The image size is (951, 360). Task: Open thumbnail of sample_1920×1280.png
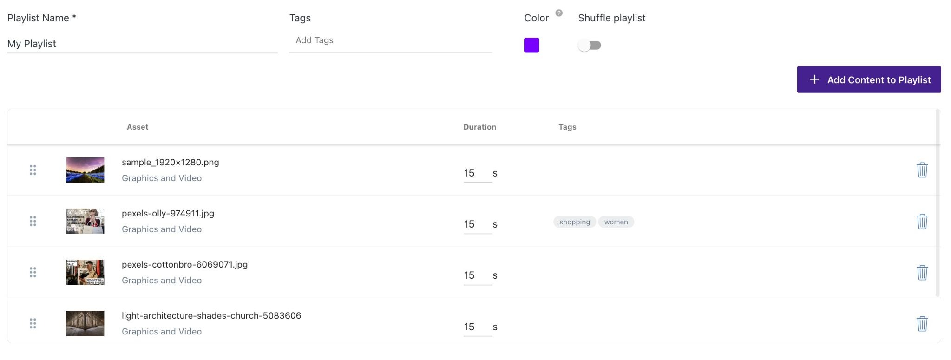click(x=85, y=170)
